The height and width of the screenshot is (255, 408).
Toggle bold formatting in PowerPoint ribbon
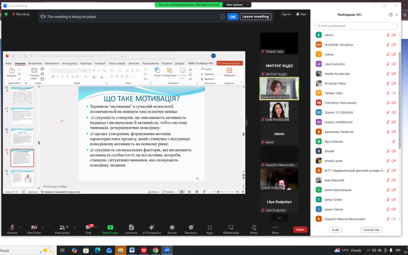53,77
